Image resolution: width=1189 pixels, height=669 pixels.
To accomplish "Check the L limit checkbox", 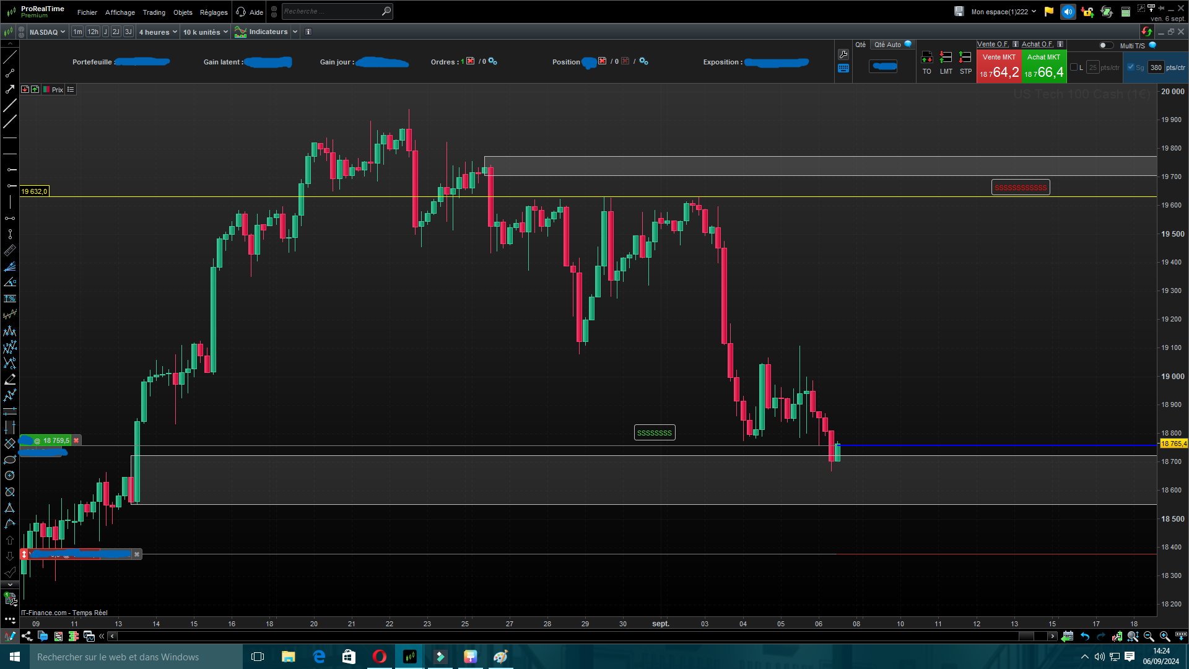I will point(1074,68).
